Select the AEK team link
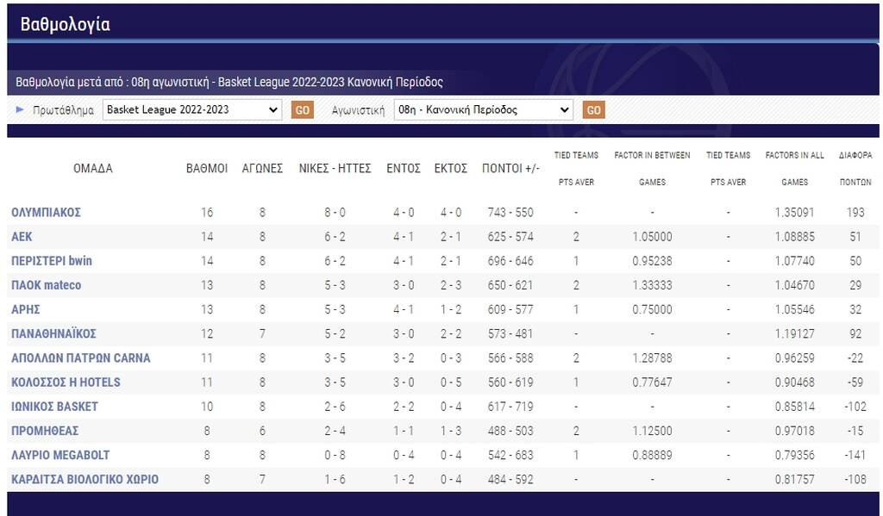 22,236
